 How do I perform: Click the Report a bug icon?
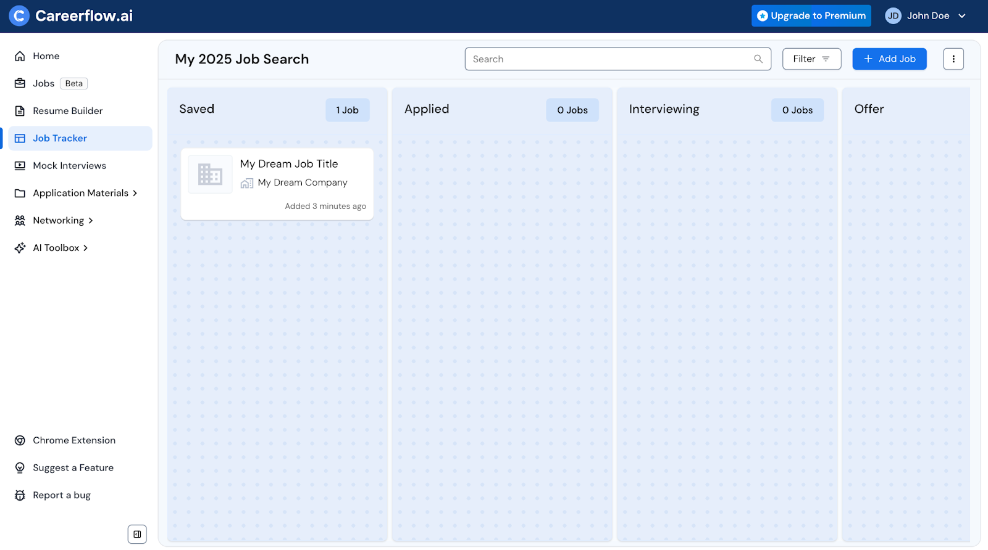click(x=20, y=495)
